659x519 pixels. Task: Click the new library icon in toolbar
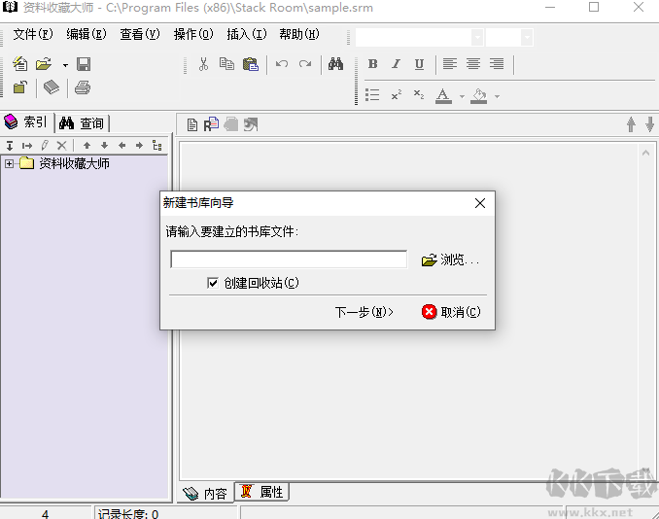click(x=19, y=64)
